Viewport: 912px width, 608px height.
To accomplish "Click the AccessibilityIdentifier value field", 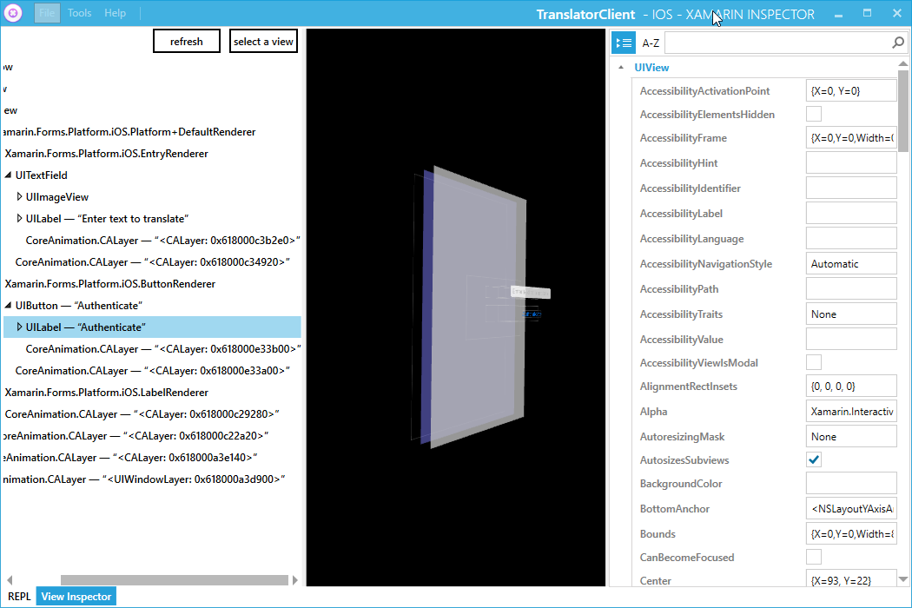I will [x=851, y=188].
